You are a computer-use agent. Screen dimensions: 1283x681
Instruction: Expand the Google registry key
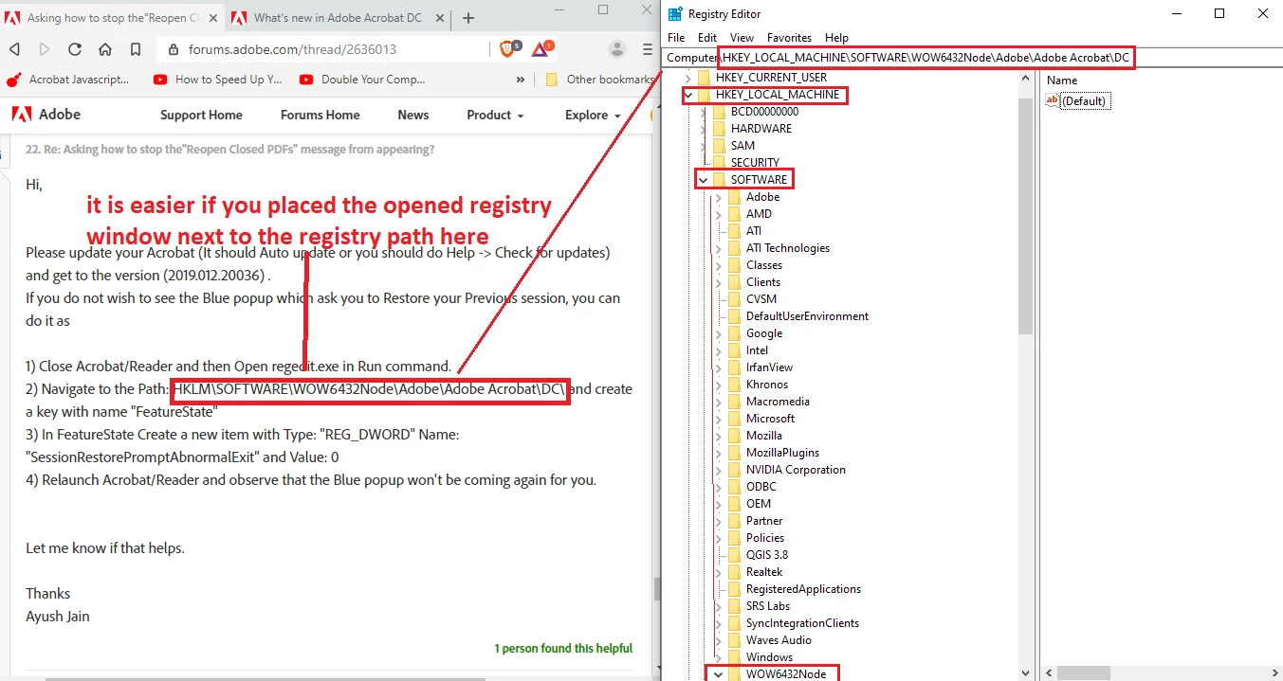(718, 333)
